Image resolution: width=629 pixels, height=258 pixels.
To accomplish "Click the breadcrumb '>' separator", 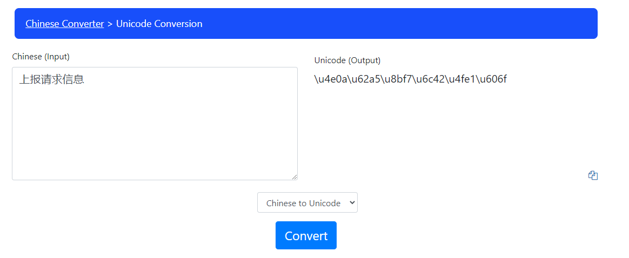I will pos(110,24).
